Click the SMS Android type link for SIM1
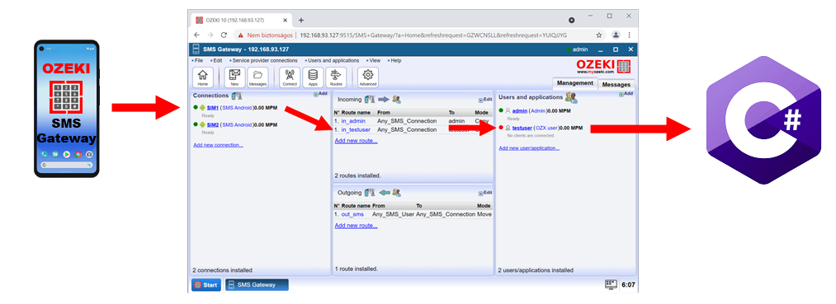836x304 pixels. click(x=237, y=108)
